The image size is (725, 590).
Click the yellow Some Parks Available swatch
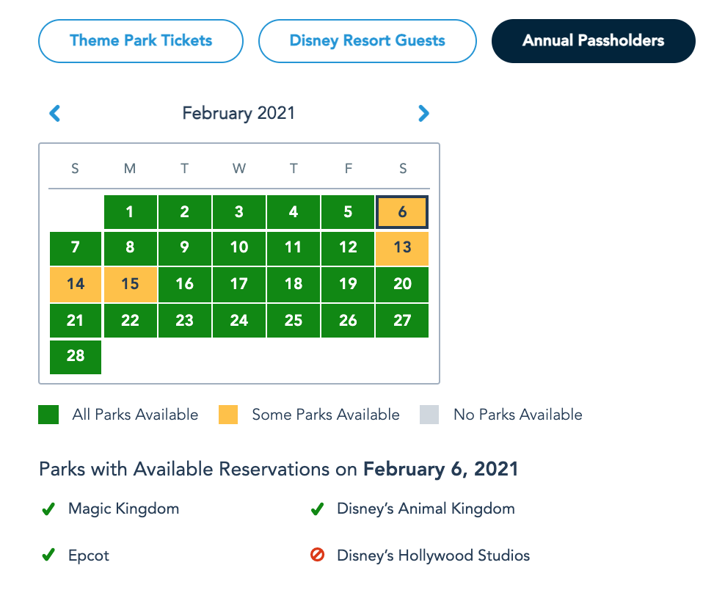[x=228, y=415]
